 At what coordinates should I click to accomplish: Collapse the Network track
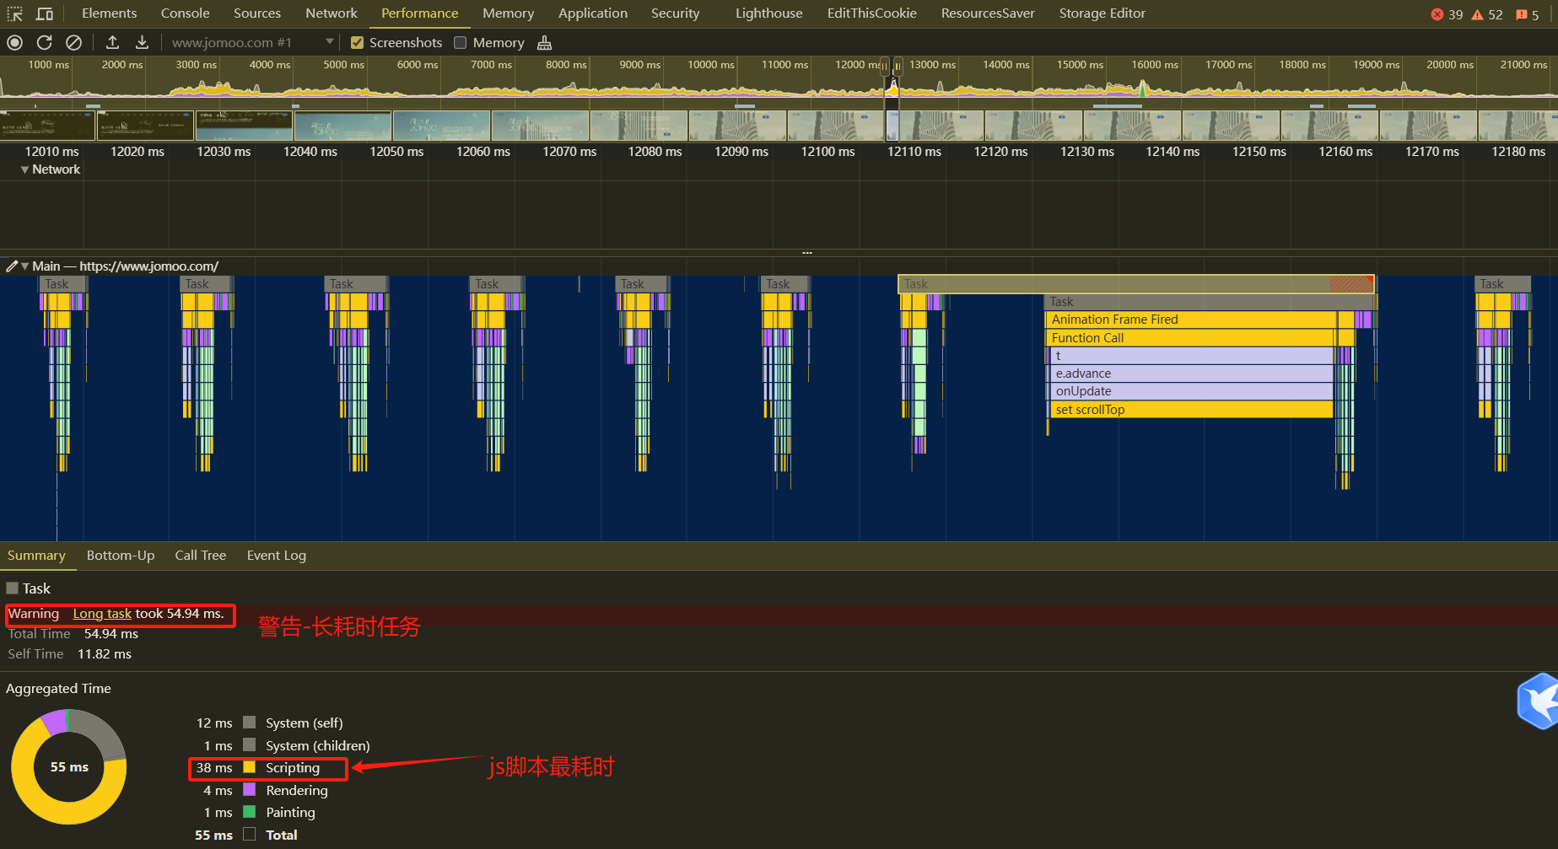click(24, 169)
